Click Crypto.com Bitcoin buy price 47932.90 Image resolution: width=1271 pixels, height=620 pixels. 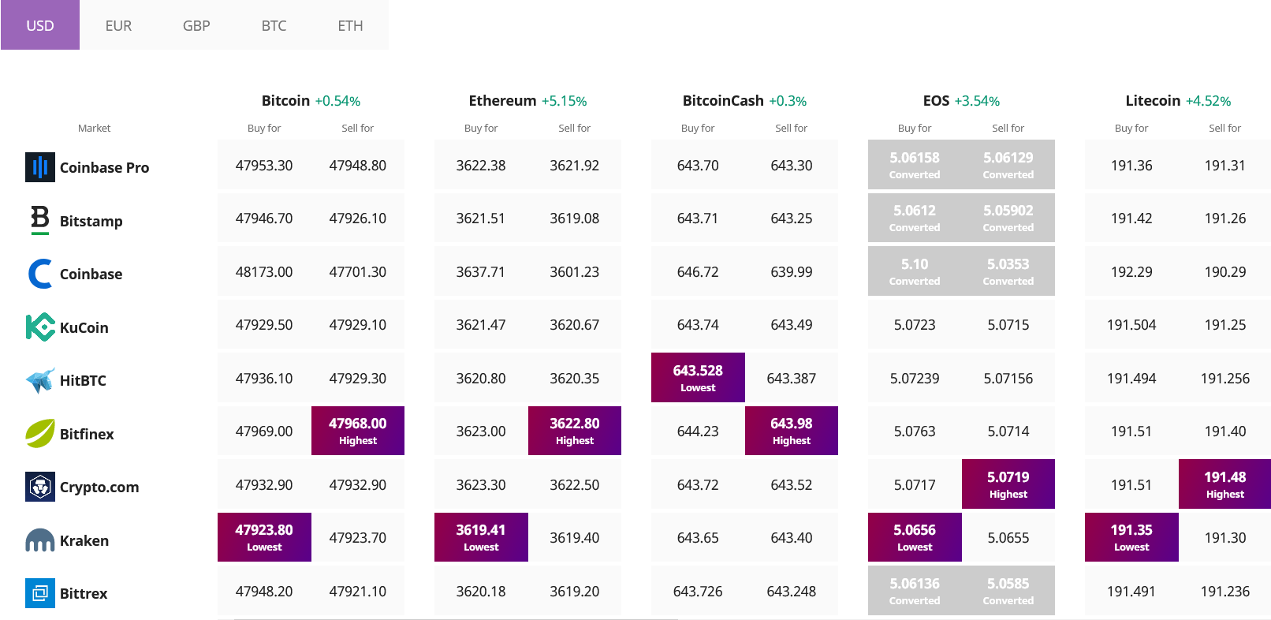[x=264, y=485]
